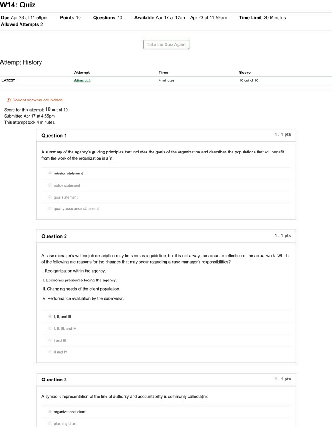Click the warning icon beside Correct answers are hidden
This screenshot has width=332, height=427.
click(9, 100)
